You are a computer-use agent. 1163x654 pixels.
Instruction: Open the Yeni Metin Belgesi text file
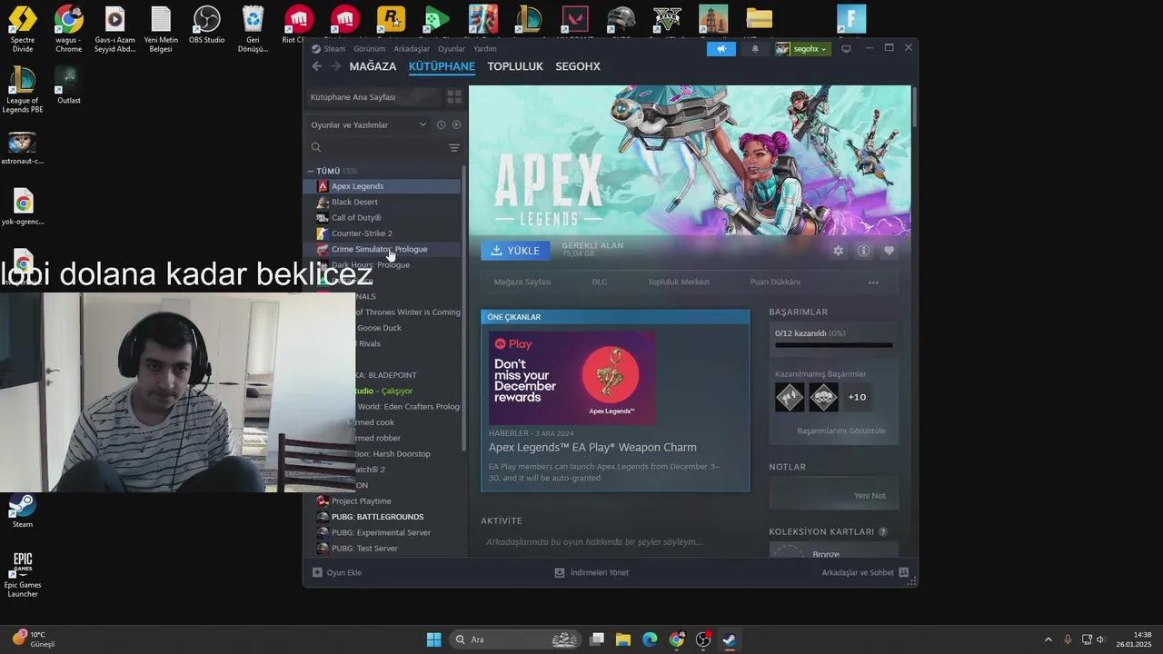(x=161, y=29)
